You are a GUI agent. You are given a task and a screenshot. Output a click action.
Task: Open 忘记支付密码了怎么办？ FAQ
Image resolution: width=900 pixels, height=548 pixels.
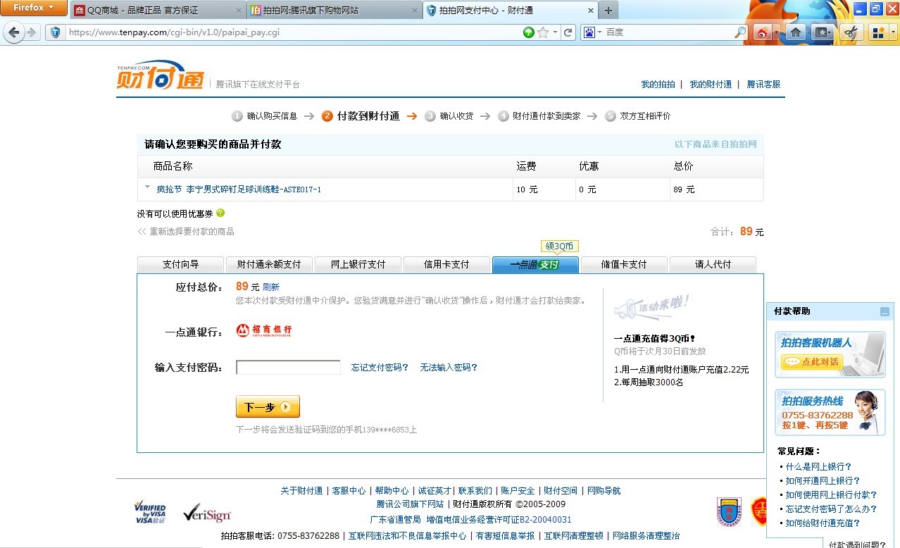831,509
